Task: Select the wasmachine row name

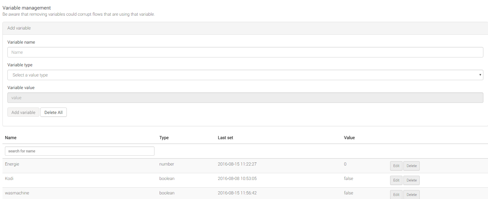Action: pyautogui.click(x=17, y=193)
